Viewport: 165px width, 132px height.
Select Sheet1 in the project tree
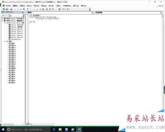point(16,25)
